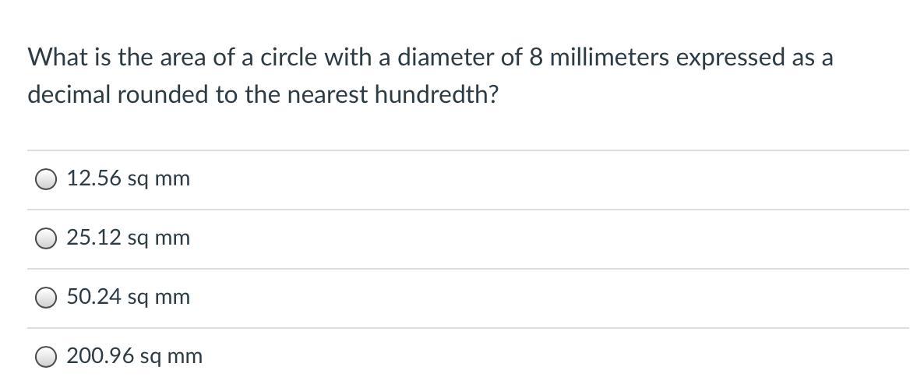Choose the 25.12 sq mm radio button
Image resolution: width=924 pixels, height=388 pixels.
(46, 239)
